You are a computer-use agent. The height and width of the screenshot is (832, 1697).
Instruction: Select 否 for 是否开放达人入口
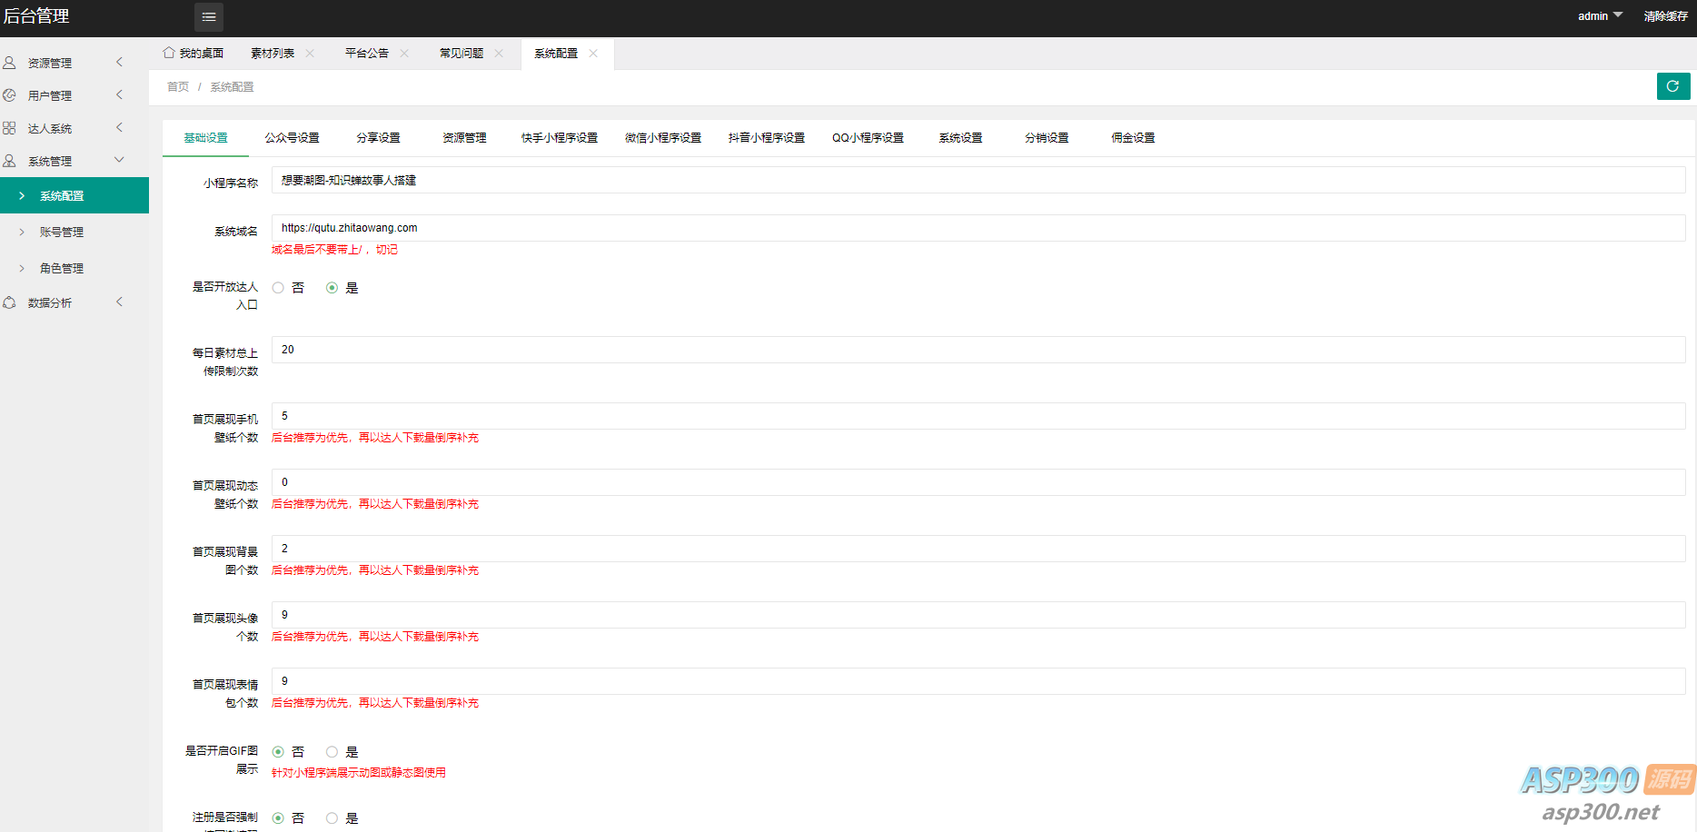click(x=278, y=288)
